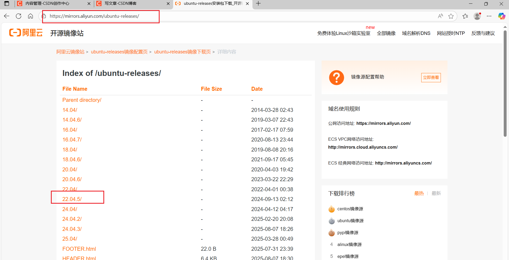This screenshot has height=260, width=509.
Task: Open the 24.04/ directory
Action: 70,209
